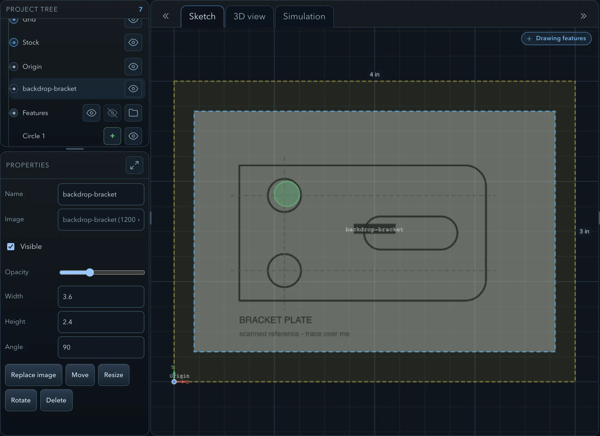This screenshot has width=600, height=436.
Task: Collapse the Stock tree node
Action: point(14,42)
